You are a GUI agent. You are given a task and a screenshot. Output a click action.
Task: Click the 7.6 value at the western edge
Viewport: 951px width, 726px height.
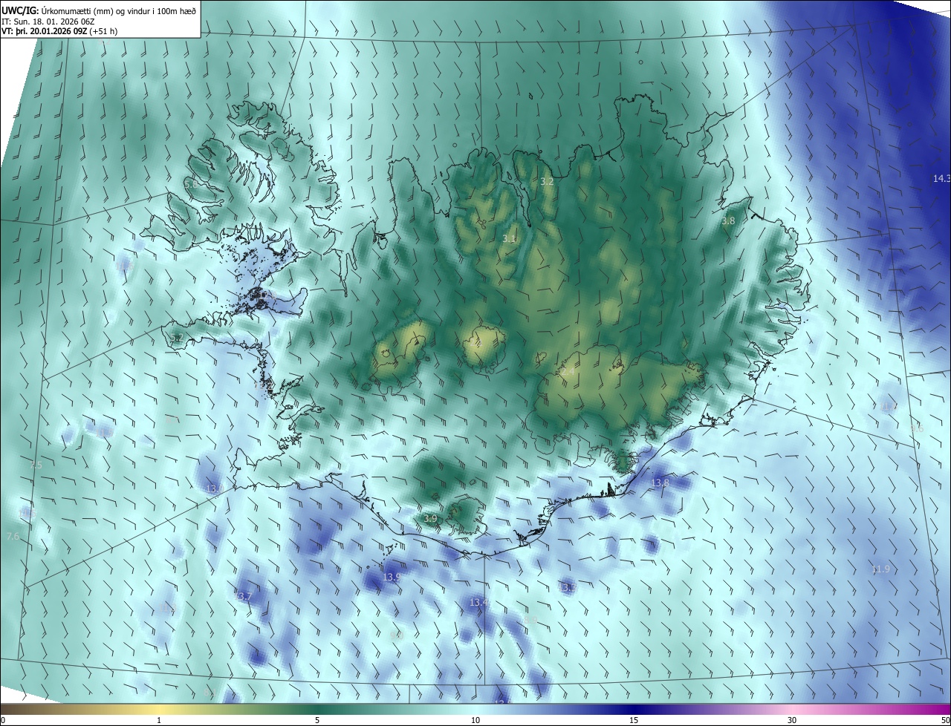13,536
